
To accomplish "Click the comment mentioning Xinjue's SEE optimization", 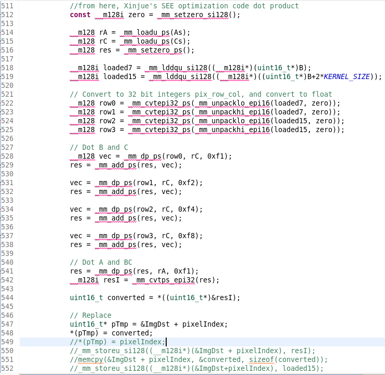I will coord(184,6).
